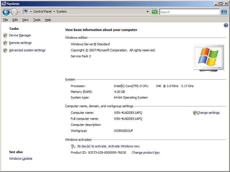The height and width of the screenshot is (172, 230).
Task: Click the 64-bit Operating System text
Action: (x=131, y=97)
